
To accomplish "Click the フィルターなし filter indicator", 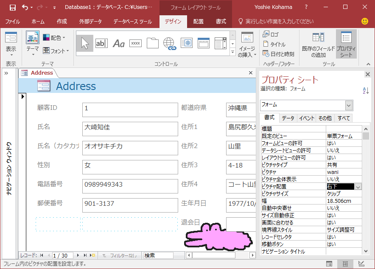I will coord(120,255).
